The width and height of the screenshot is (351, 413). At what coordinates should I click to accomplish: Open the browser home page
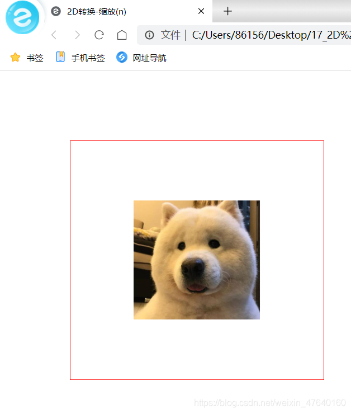122,35
